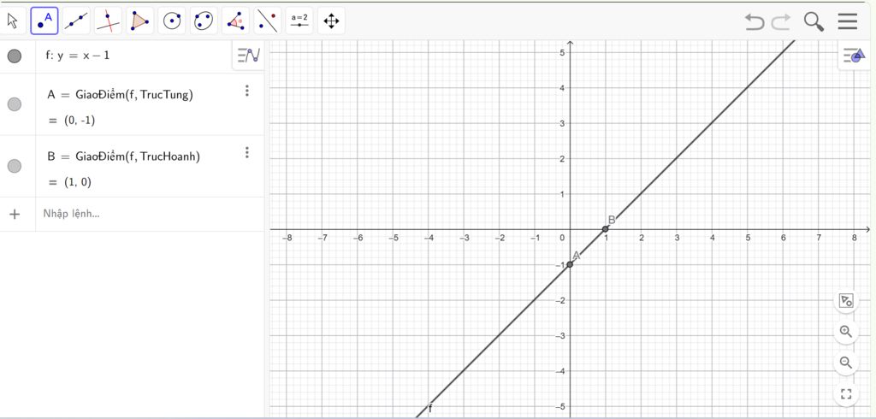Zoom out the graphics view
This screenshot has height=419, width=876.
(846, 363)
